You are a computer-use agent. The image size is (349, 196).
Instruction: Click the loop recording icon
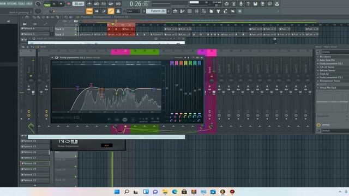pyautogui.click(x=118, y=4)
